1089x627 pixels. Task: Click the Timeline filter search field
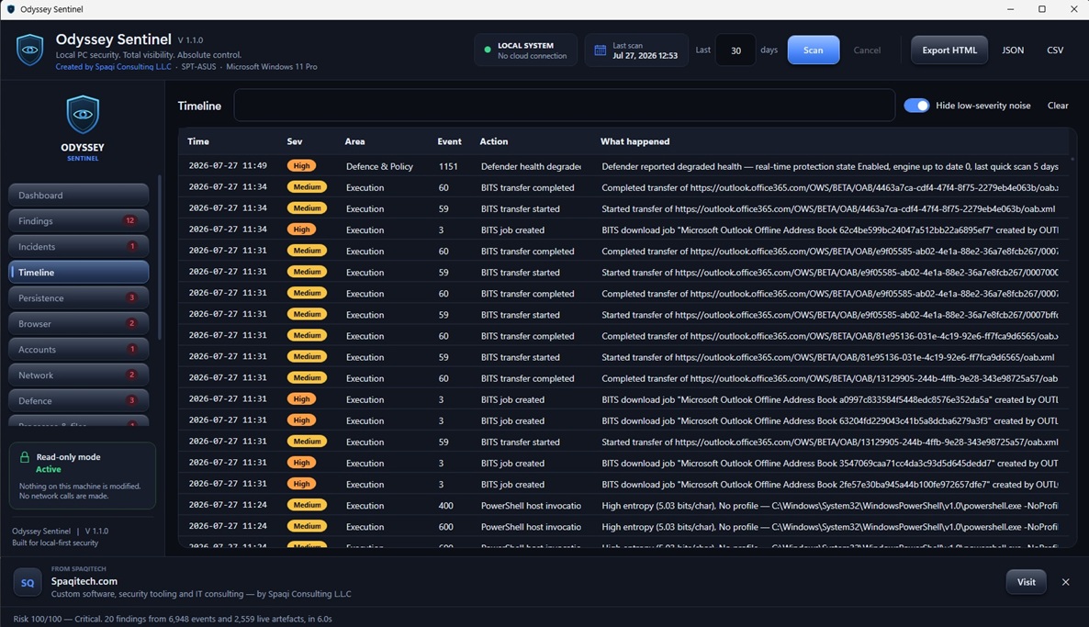tap(564, 106)
